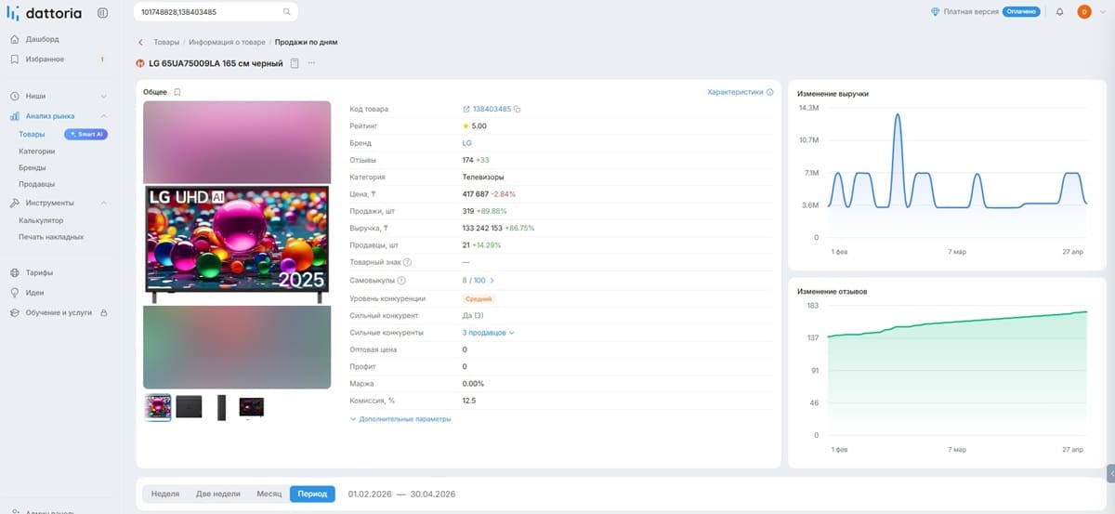Bookmark the Общее section
This screenshot has width=1115, height=514.
[x=177, y=92]
